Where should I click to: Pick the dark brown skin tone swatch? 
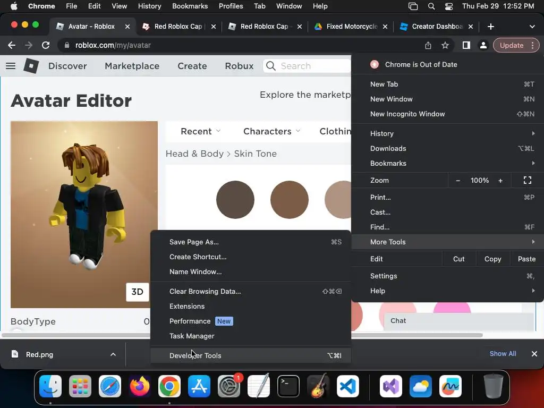235,200
